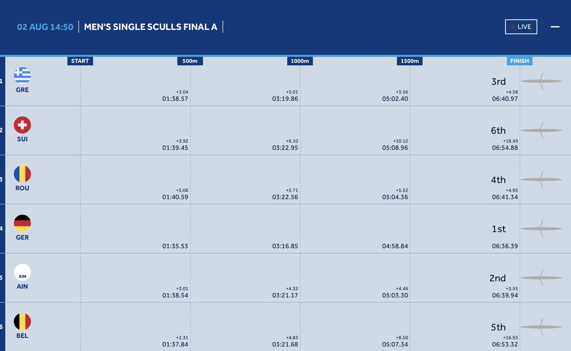The height and width of the screenshot is (351, 571).
Task: Select the START marker
Action: click(80, 61)
